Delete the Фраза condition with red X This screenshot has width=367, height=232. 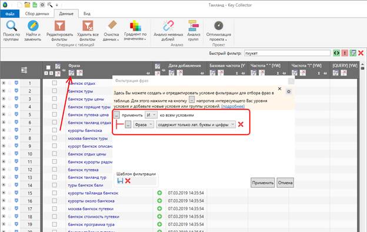(241, 124)
